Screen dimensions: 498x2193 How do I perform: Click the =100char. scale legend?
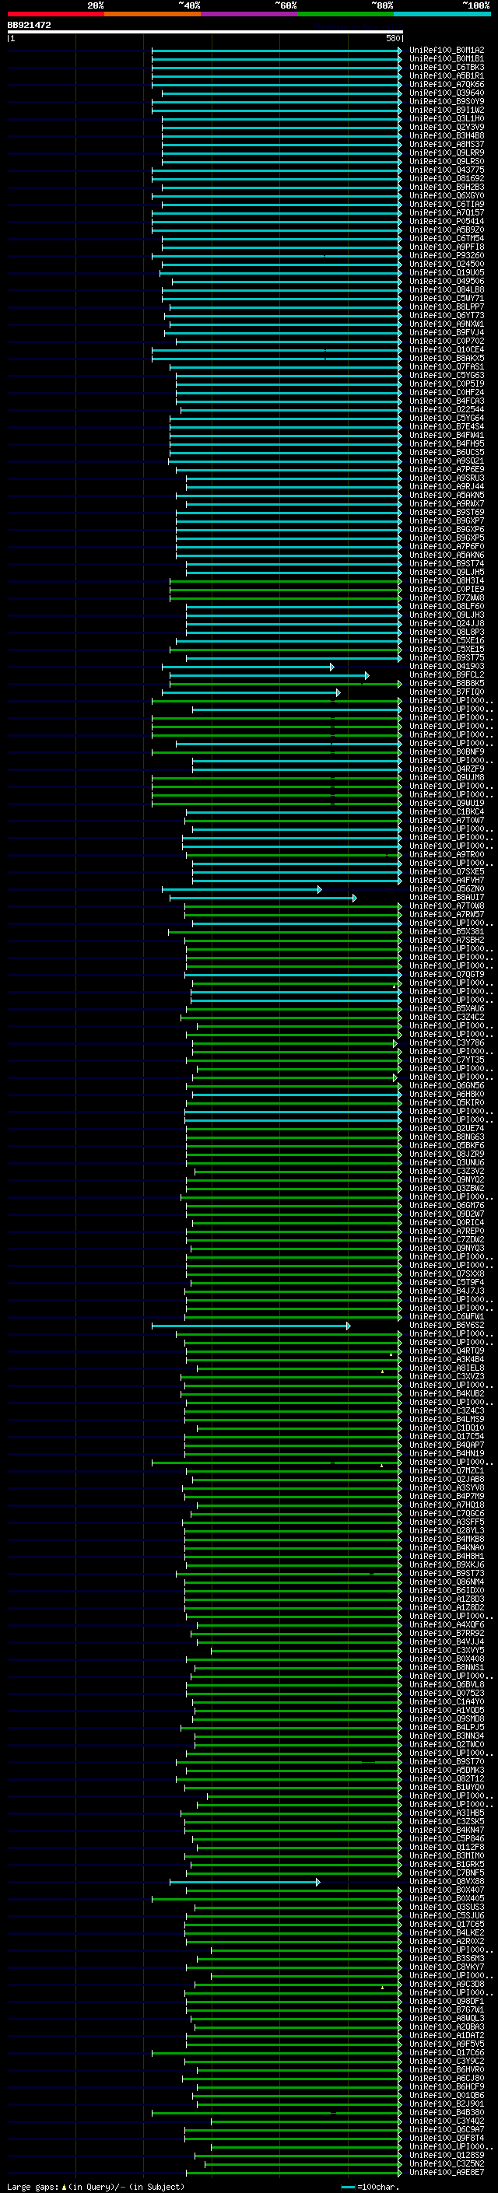click(371, 2186)
